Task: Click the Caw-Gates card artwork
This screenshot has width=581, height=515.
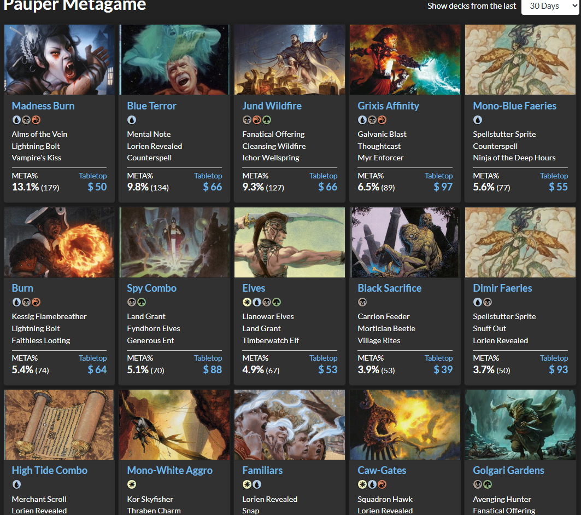Action: pyautogui.click(x=405, y=425)
